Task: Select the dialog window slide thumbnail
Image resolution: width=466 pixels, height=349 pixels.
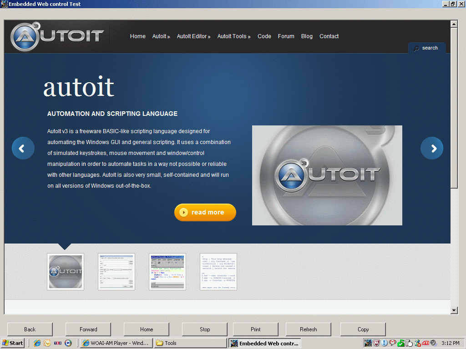Action: (x=116, y=272)
